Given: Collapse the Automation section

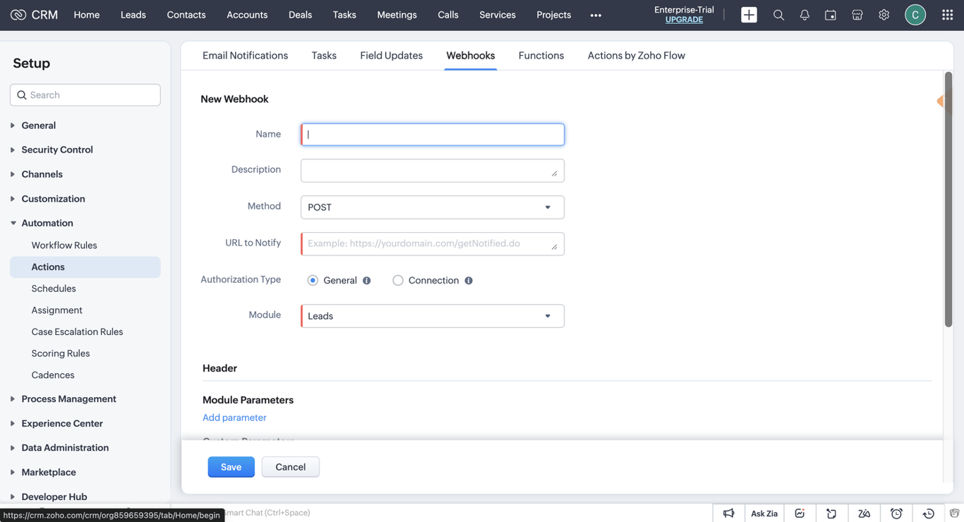Looking at the screenshot, I should [47, 223].
